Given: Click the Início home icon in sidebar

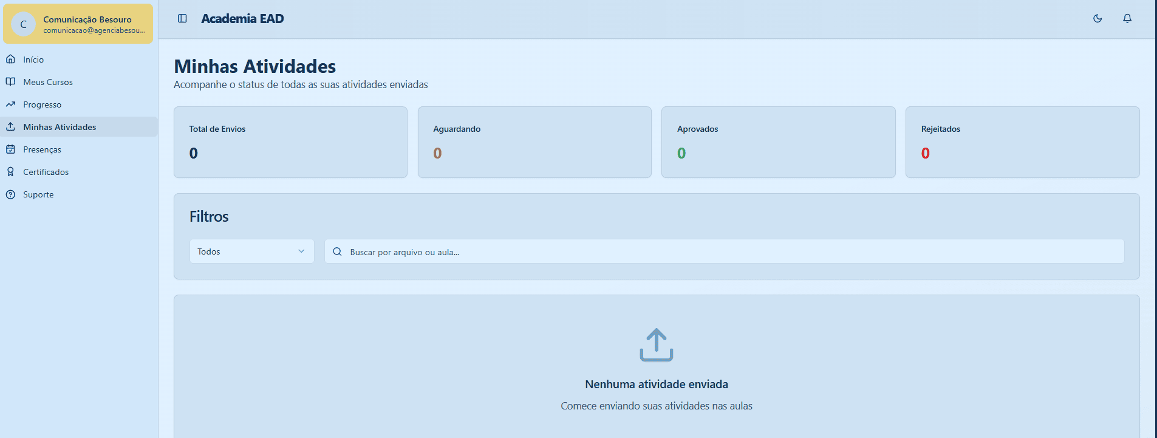Looking at the screenshot, I should click(x=10, y=60).
